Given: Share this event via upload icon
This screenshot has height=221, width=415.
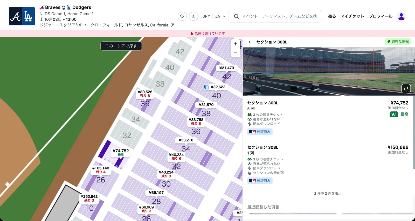Looking at the screenshot, I should click(x=193, y=16).
